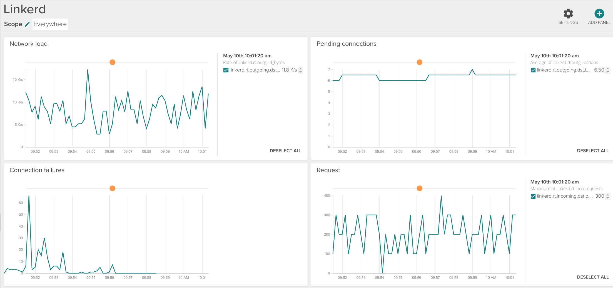Click the timestamp in Request legend
The image size is (613, 288).
554,182
